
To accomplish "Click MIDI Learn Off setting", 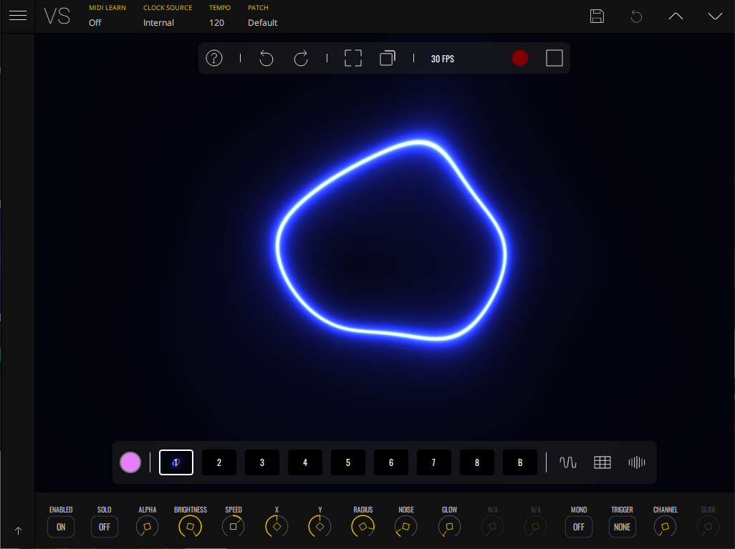I will [95, 22].
